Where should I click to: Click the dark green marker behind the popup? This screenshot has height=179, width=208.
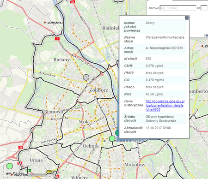(117, 133)
